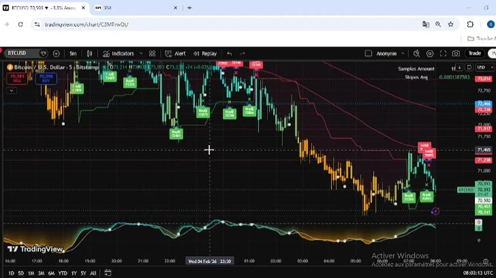Start bar Replay mode
Screen dimensions: 496x278
click(x=205, y=54)
